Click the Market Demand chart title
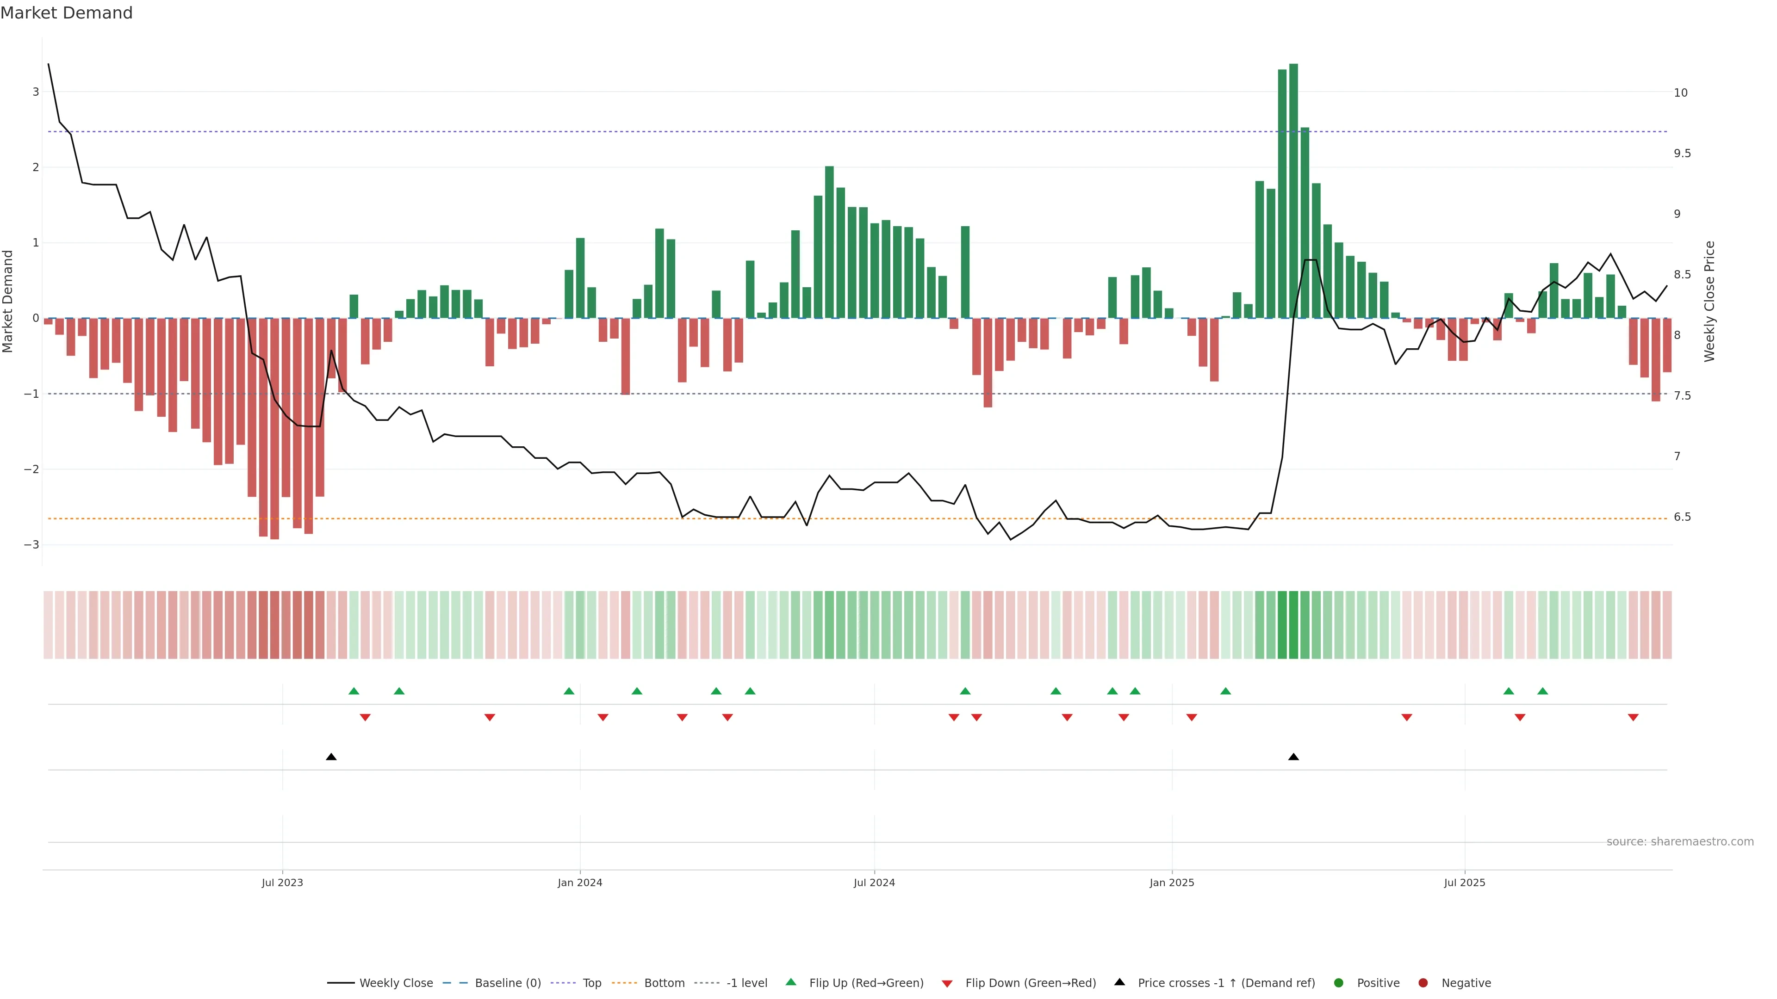 pyautogui.click(x=66, y=13)
